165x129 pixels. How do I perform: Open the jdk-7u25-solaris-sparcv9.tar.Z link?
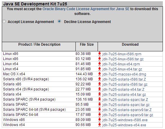pyautogui.click(x=127, y=110)
